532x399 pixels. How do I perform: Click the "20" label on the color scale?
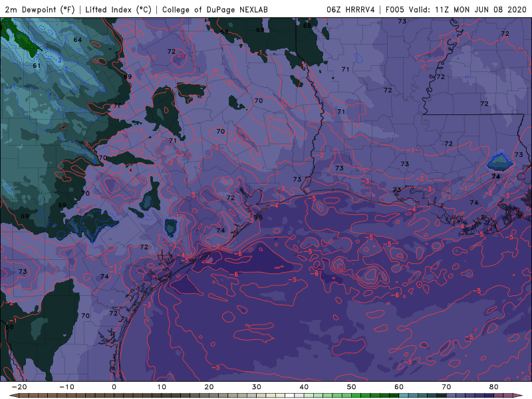click(x=209, y=387)
